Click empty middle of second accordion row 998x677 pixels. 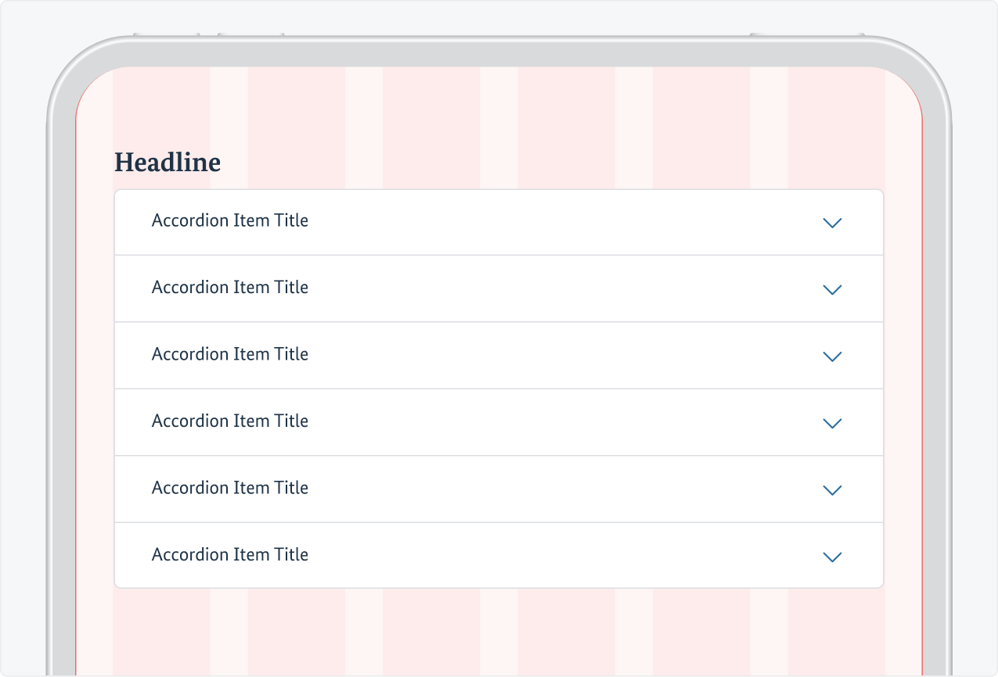tap(548, 288)
